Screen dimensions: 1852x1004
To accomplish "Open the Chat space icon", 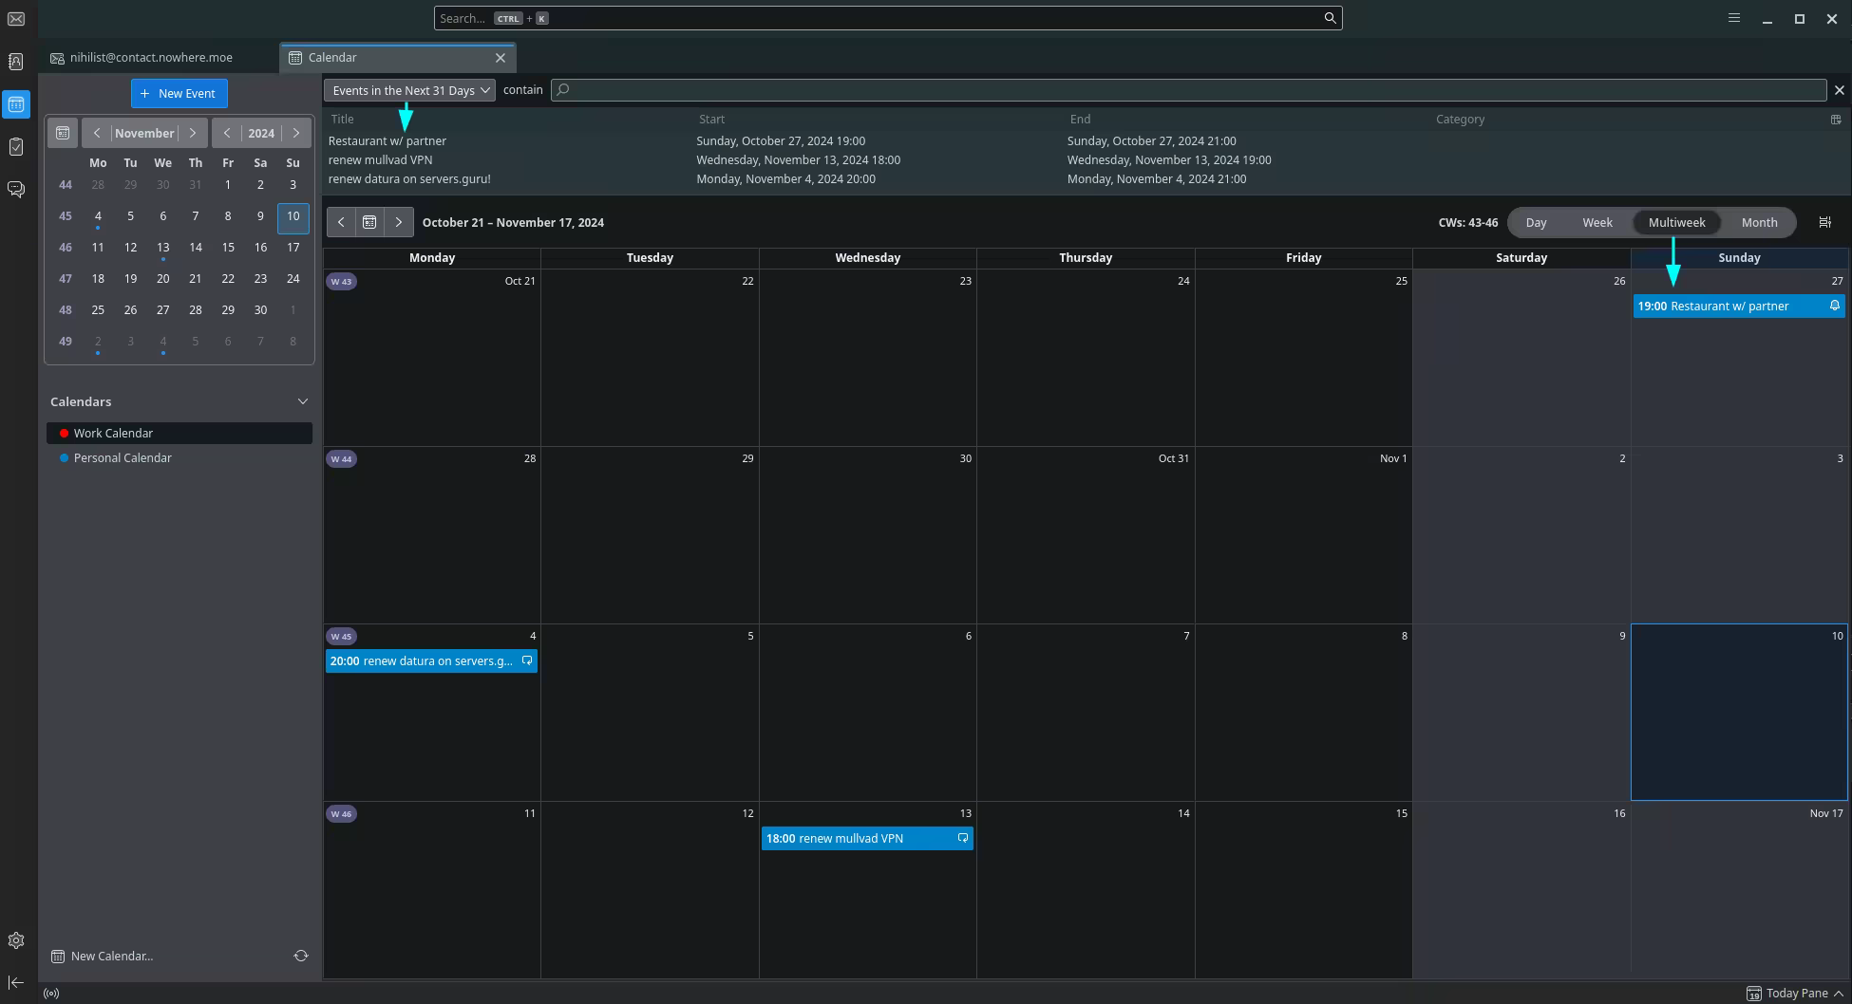I will click(x=16, y=190).
